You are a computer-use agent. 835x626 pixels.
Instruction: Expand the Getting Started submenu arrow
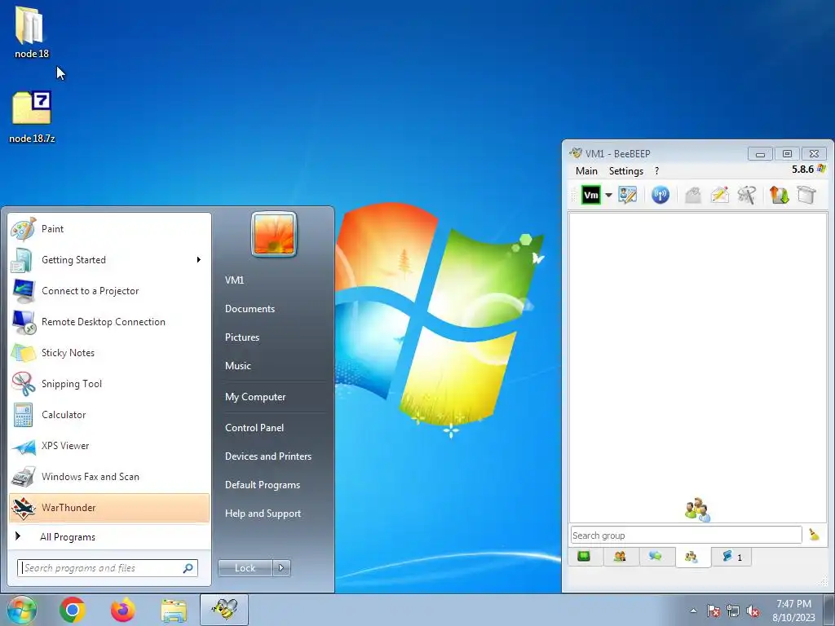pos(199,260)
